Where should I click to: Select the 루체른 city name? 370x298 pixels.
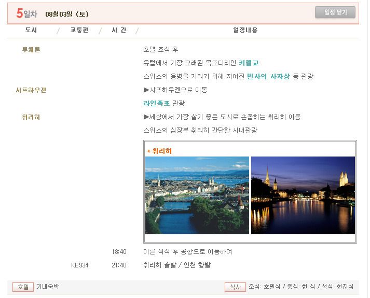click(31, 50)
